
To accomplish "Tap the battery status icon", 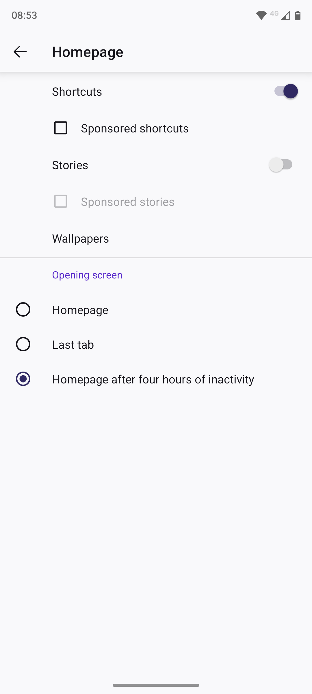I will [x=298, y=15].
